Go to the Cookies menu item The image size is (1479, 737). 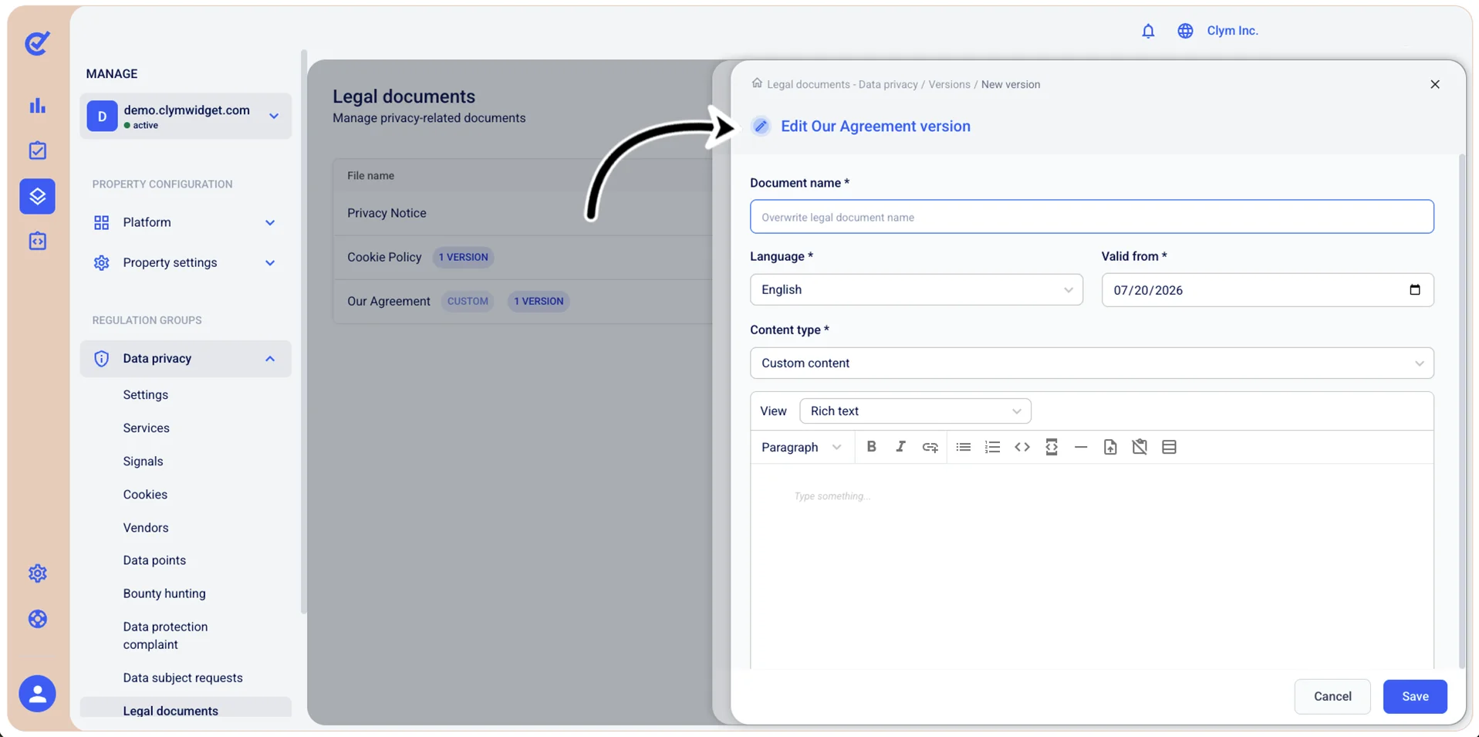point(145,495)
